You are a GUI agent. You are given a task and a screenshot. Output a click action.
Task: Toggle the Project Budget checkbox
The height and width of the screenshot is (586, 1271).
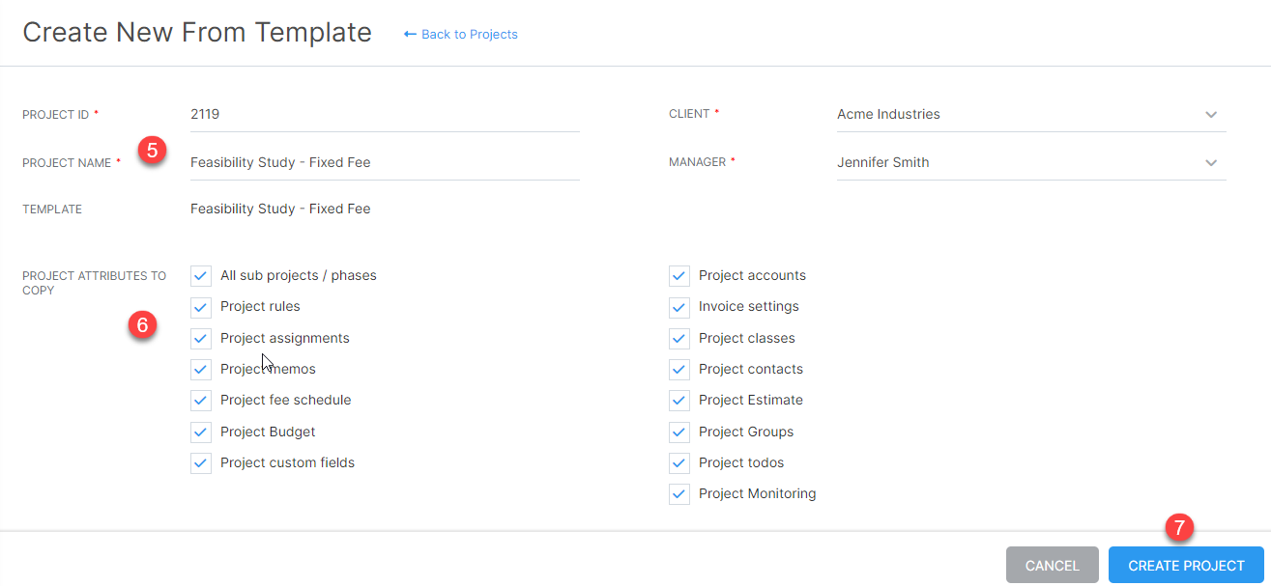(x=200, y=432)
